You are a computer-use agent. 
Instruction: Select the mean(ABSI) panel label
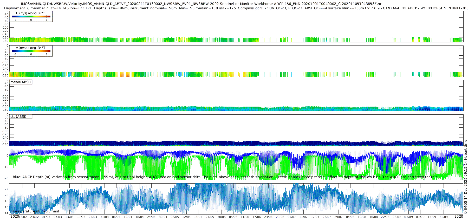pyautogui.click(x=21, y=82)
